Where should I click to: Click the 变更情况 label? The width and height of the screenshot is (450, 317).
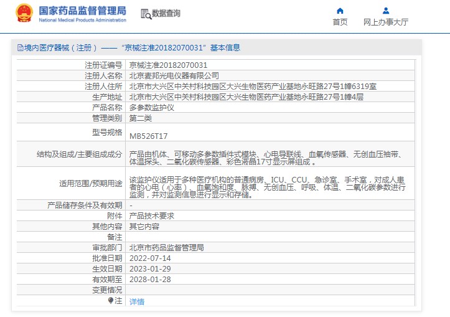[107, 290]
